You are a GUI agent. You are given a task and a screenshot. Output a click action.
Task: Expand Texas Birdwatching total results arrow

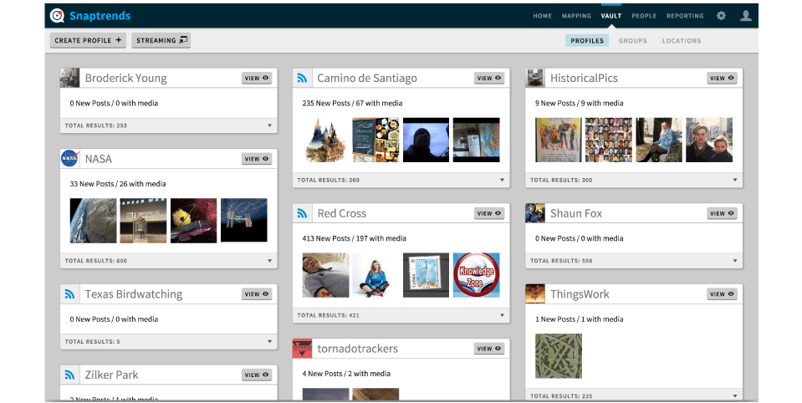click(269, 342)
